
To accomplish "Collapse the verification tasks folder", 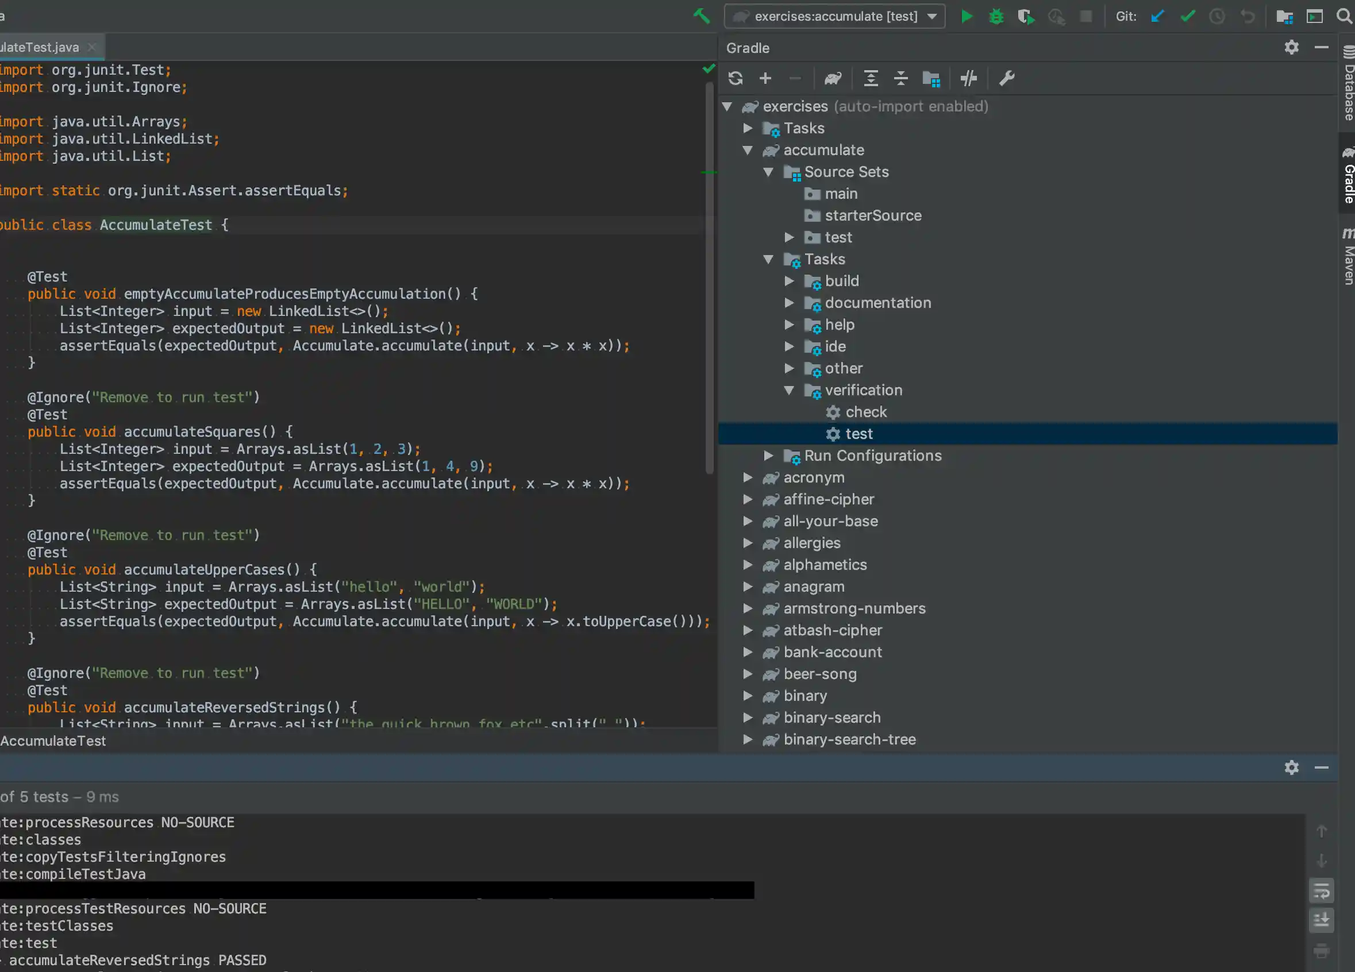I will (x=789, y=390).
